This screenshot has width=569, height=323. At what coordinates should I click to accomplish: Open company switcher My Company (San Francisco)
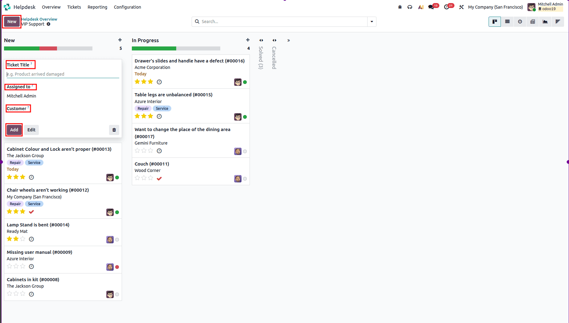[x=495, y=7]
